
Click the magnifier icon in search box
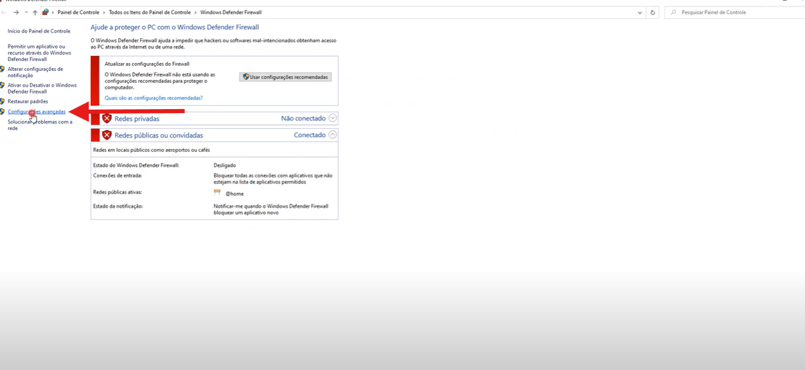(673, 12)
